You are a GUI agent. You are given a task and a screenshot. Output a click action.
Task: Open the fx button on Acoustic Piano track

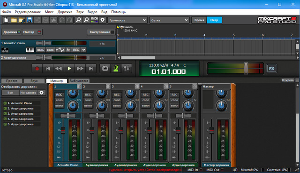68,50
